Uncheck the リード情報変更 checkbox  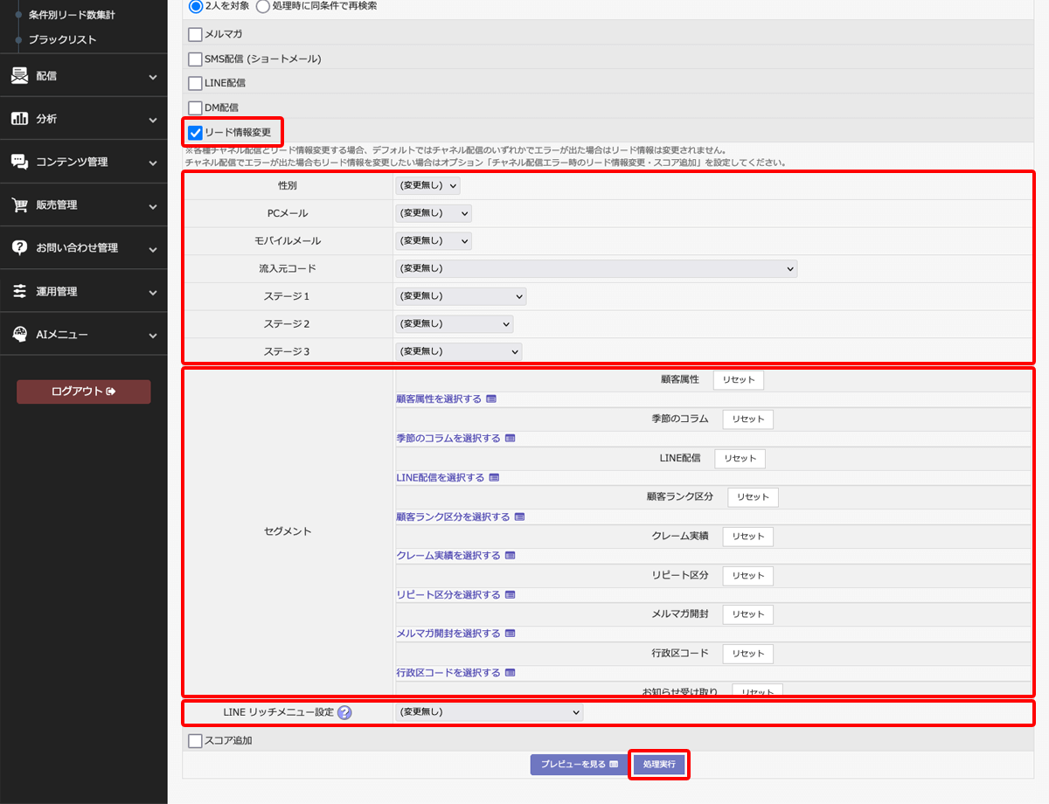[x=196, y=133]
